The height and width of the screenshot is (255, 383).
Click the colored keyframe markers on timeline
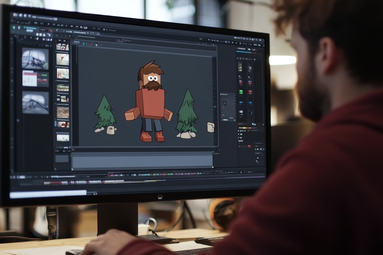pos(150,174)
